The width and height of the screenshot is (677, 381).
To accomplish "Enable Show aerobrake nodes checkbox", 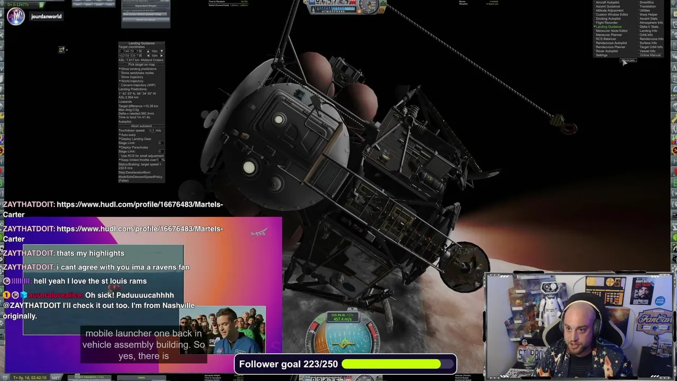I will pyautogui.click(x=137, y=73).
